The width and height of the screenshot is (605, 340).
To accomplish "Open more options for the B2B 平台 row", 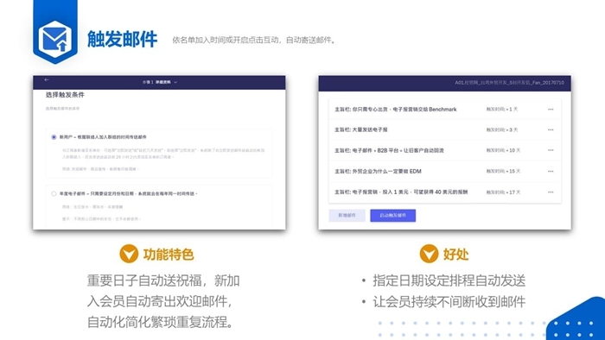I will click(551, 150).
